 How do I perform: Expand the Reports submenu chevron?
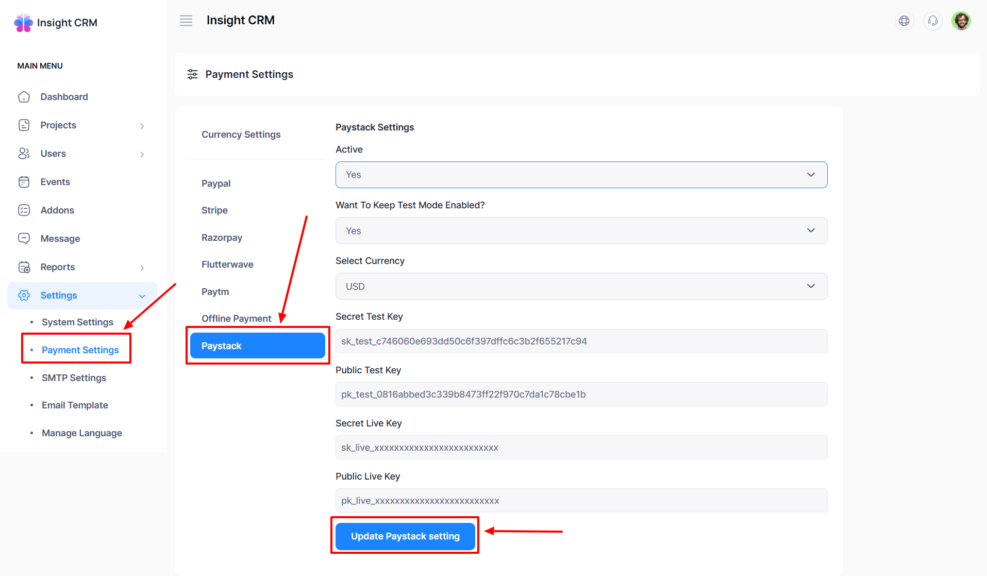pyautogui.click(x=142, y=268)
